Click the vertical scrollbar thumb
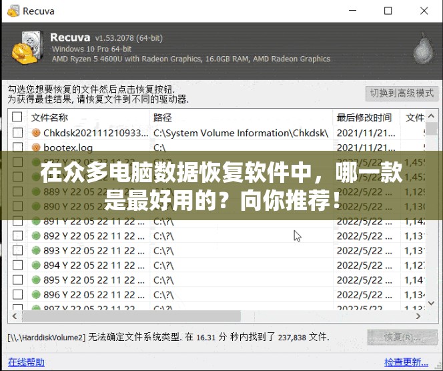This screenshot has width=443, height=371. tap(431, 129)
